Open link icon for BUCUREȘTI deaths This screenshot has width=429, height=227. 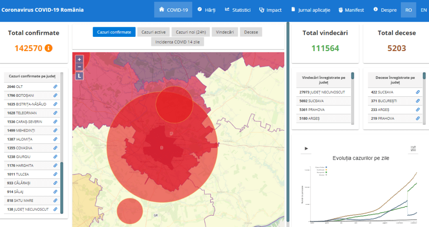[x=418, y=101]
